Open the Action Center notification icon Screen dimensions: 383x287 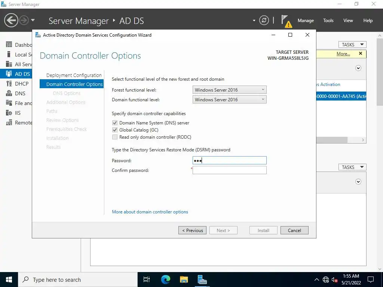[x=371, y=280]
